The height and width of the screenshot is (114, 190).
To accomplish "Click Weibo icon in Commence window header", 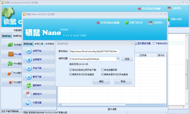I will pyautogui.click(x=139, y=9).
